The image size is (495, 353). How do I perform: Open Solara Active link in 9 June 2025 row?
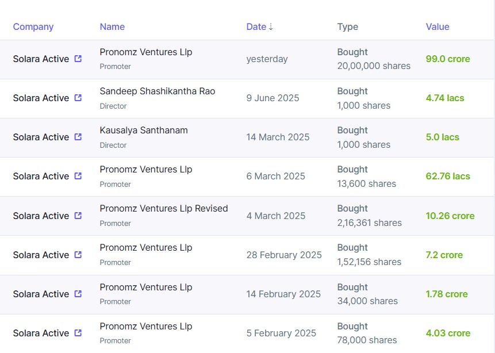click(41, 98)
